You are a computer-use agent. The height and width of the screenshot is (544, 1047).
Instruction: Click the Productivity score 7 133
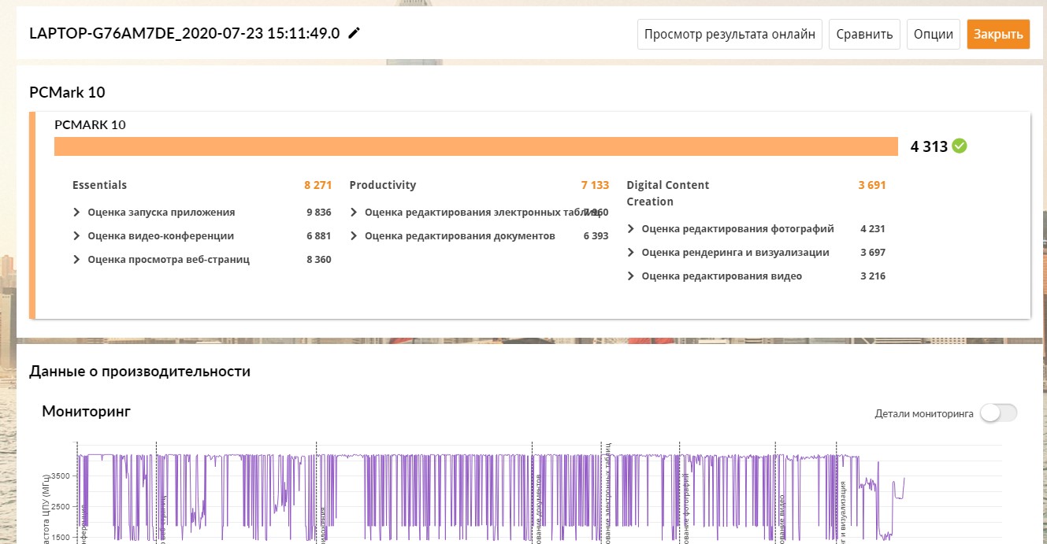595,186
